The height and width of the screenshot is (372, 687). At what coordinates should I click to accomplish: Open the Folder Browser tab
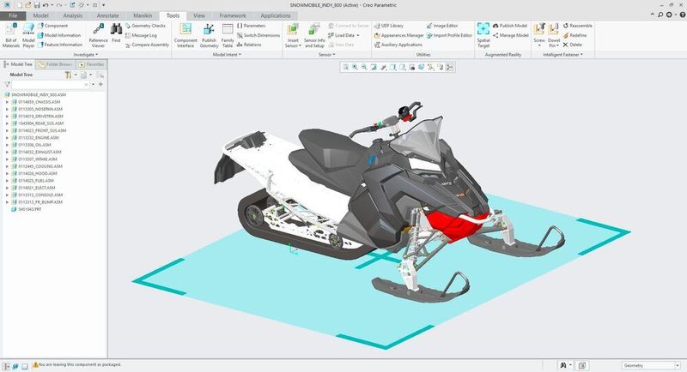[x=55, y=64]
